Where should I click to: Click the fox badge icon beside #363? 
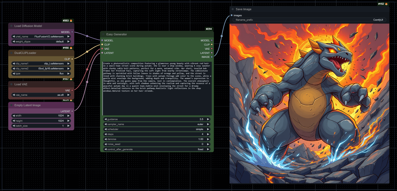[71, 20]
